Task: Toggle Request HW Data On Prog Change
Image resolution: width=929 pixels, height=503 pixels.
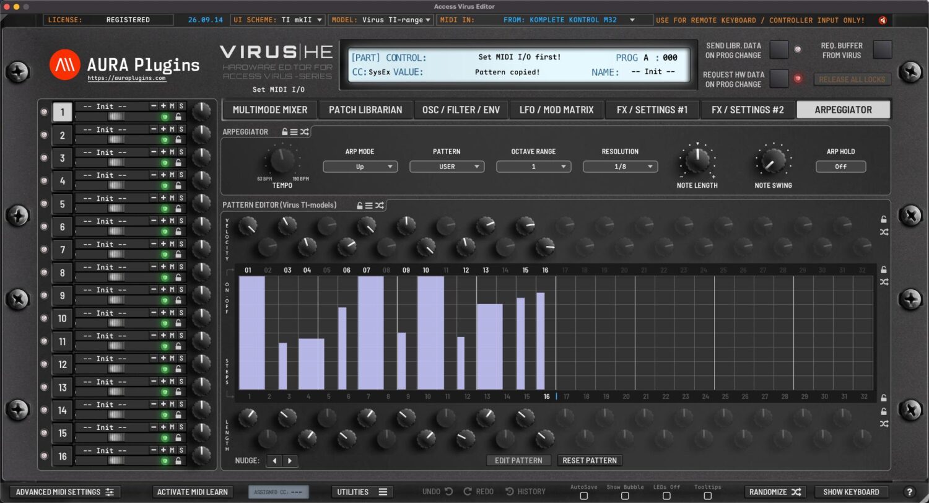Action: pos(779,78)
